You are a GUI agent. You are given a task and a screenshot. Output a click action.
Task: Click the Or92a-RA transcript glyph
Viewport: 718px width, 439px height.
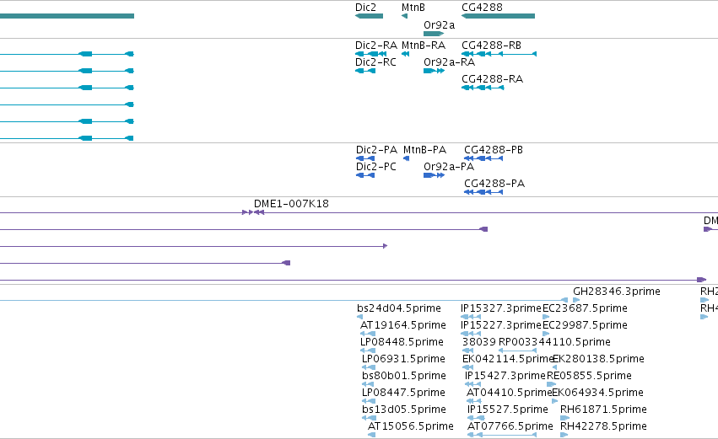[435, 71]
